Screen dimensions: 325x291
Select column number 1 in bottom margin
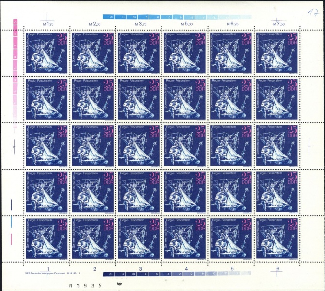tap(48, 269)
